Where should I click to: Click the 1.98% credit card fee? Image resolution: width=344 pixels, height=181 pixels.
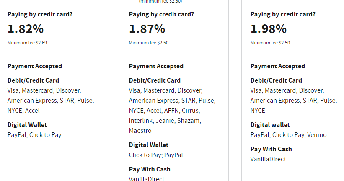pyautogui.click(x=269, y=29)
